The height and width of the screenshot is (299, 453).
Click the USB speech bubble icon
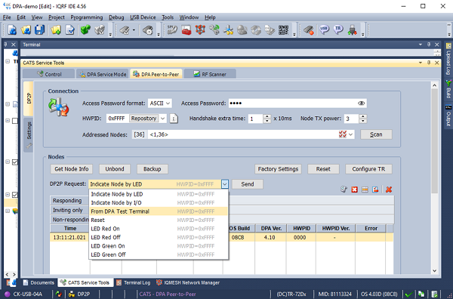point(325,29)
